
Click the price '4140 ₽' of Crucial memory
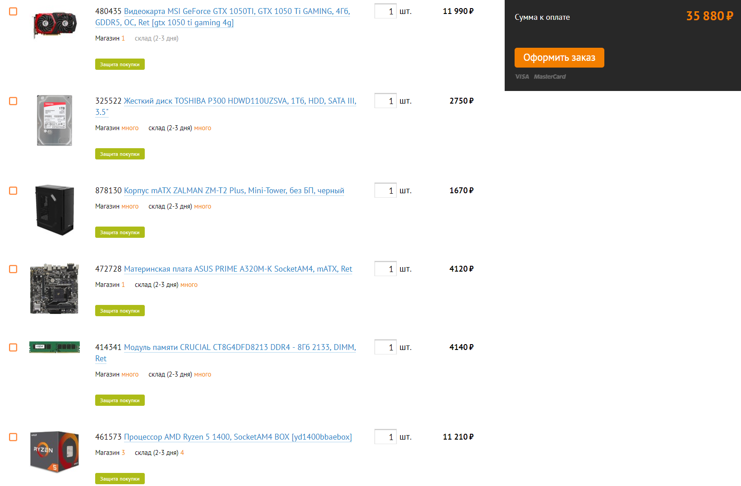click(461, 347)
